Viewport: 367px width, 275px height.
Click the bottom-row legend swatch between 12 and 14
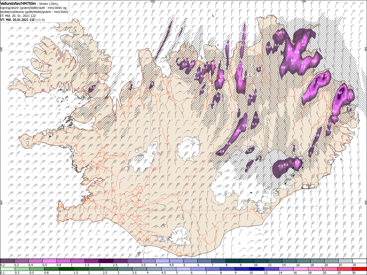tap(271, 269)
